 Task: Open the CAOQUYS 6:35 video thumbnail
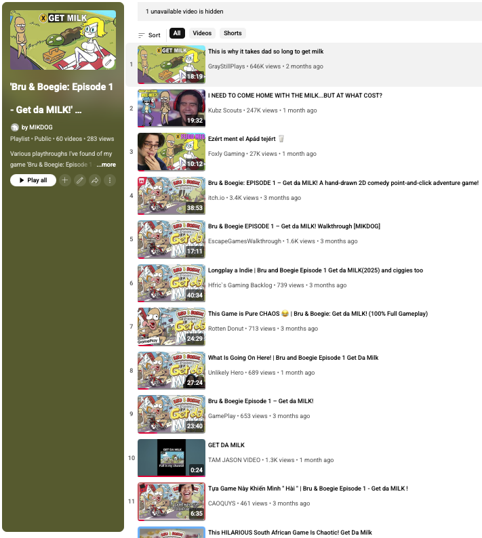point(172,501)
